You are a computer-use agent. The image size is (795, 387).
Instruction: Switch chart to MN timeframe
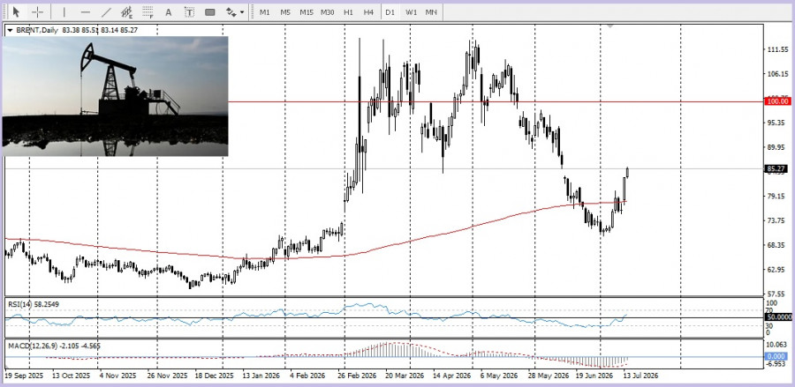tap(431, 12)
